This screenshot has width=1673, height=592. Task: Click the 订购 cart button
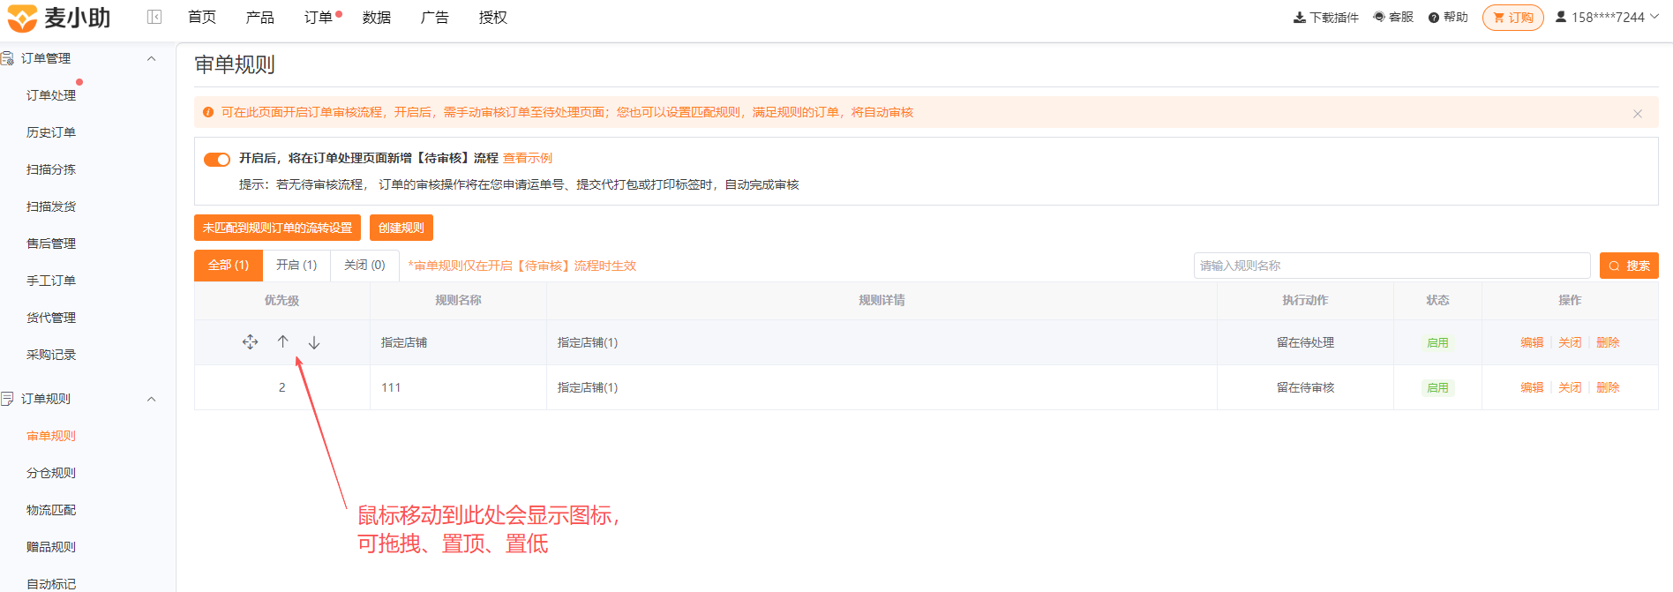click(1513, 18)
